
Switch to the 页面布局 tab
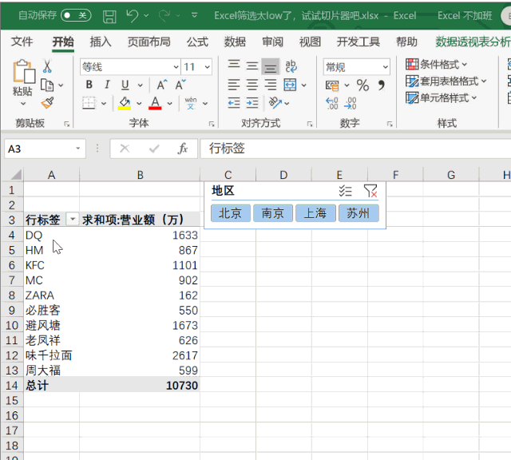pos(149,42)
